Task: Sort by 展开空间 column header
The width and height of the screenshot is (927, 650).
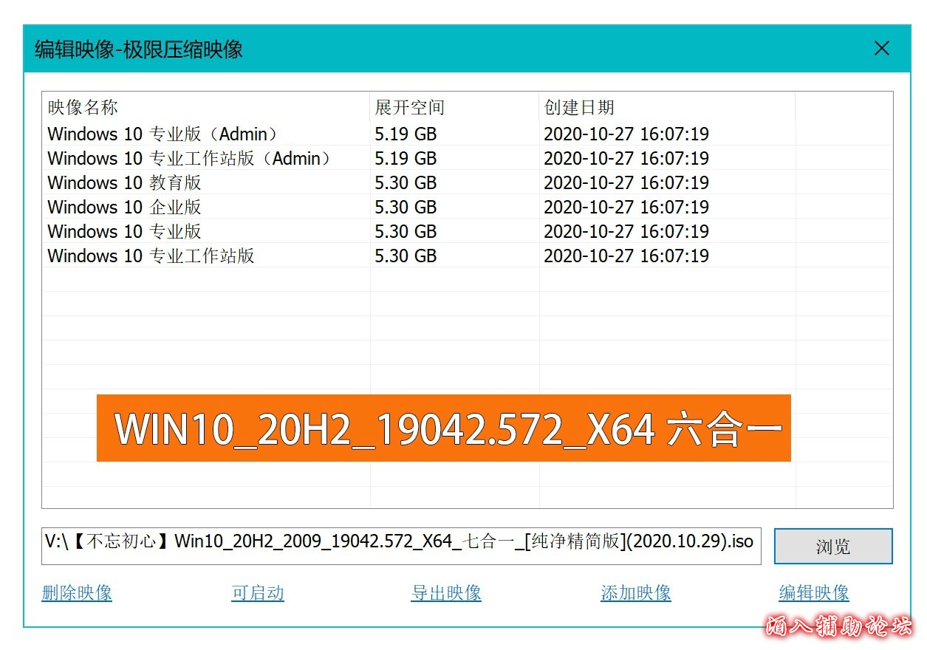Action: click(x=455, y=108)
